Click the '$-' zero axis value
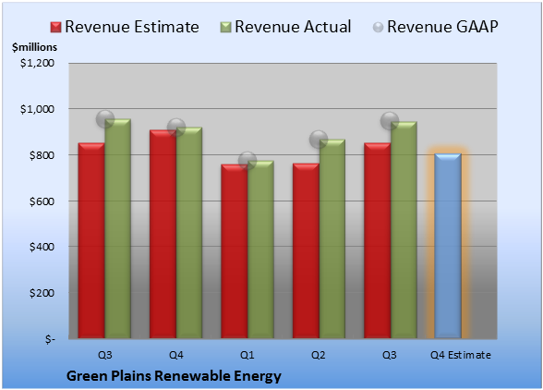543x390 pixels. [50, 339]
